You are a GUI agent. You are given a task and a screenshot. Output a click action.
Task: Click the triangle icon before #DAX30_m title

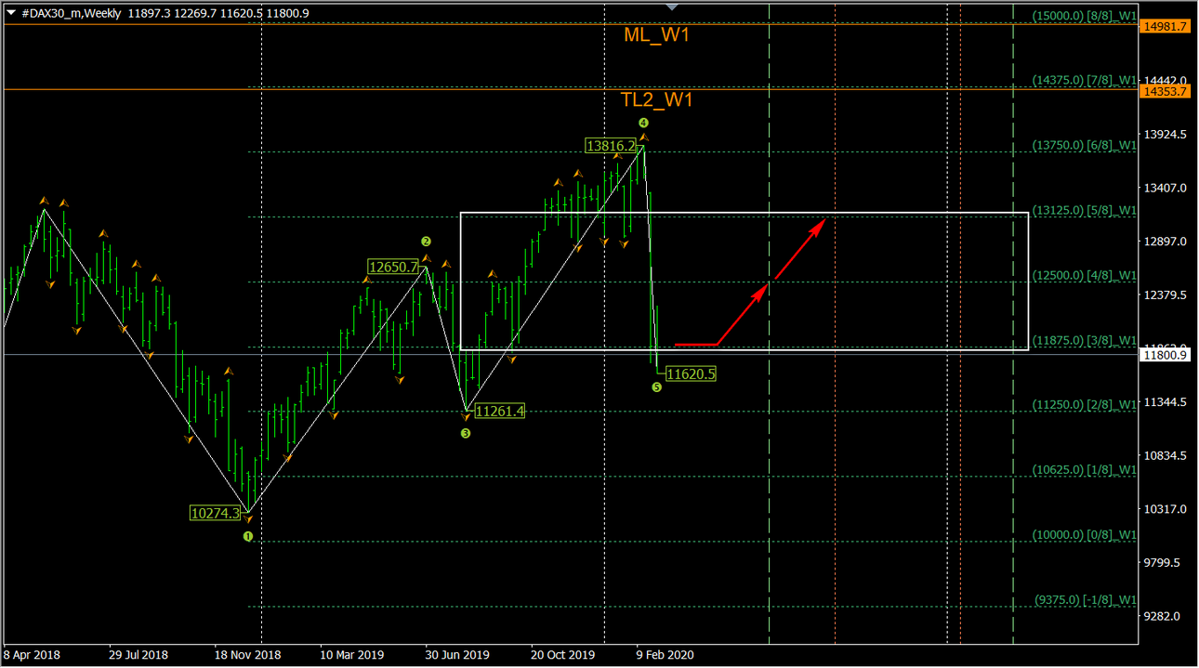[x=10, y=12]
